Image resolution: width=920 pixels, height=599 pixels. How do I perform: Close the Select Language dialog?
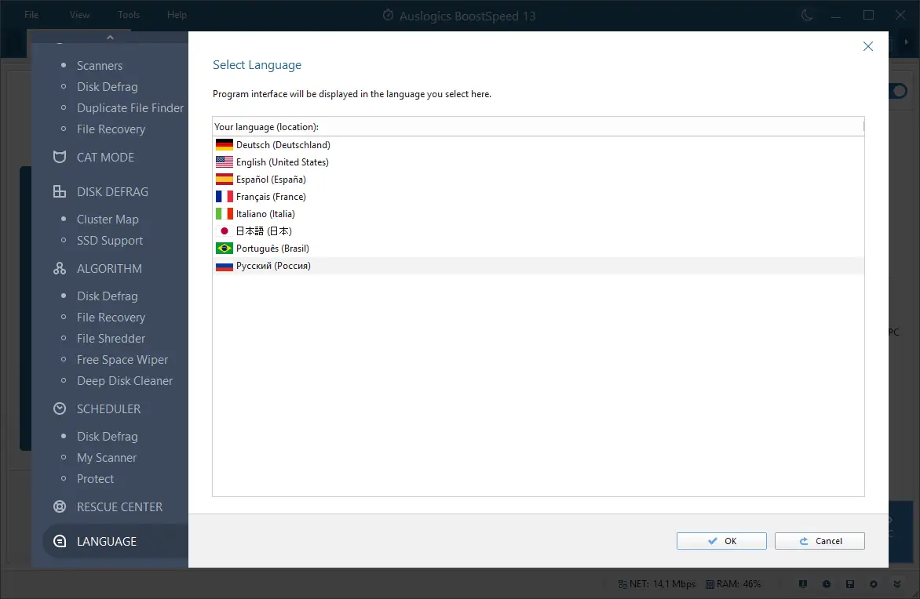pos(867,46)
